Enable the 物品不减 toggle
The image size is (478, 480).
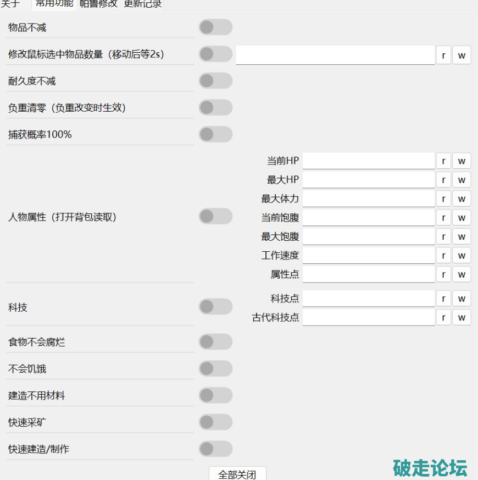pos(215,27)
